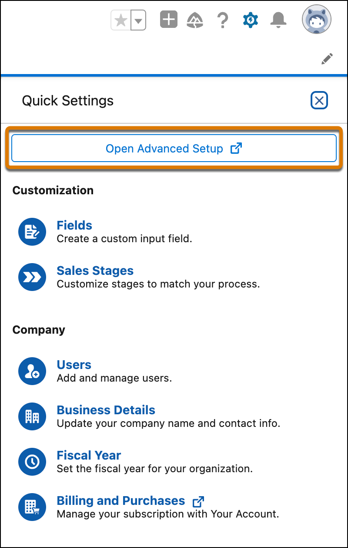Click the favorites star
This screenshot has height=548, width=348.
[x=120, y=19]
